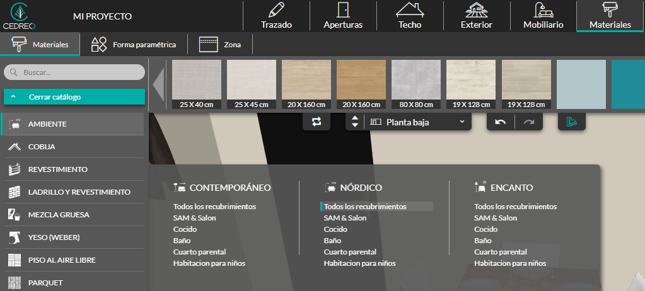Open NÓRDICO Cocido

(335, 229)
